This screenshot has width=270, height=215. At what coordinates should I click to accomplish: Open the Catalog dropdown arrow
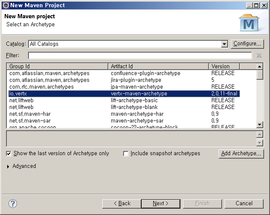pos(224,44)
